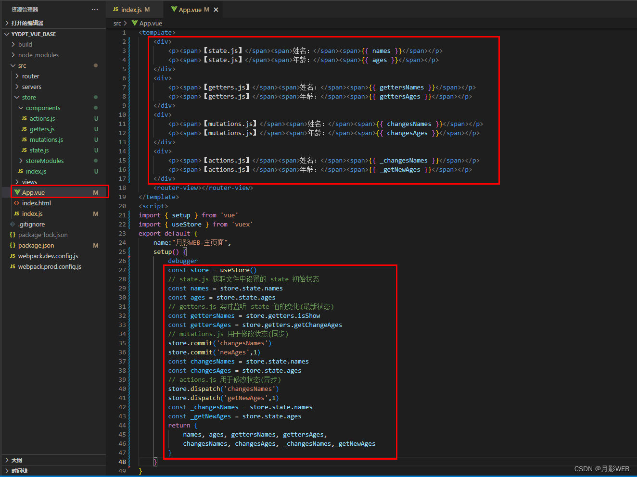Click the store.commit('changesNames') line
The height and width of the screenshot is (477, 637).
220,343
